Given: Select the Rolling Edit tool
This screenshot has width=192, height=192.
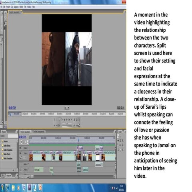Looking at the screenshot, I should pyautogui.click(x=120, y=140).
